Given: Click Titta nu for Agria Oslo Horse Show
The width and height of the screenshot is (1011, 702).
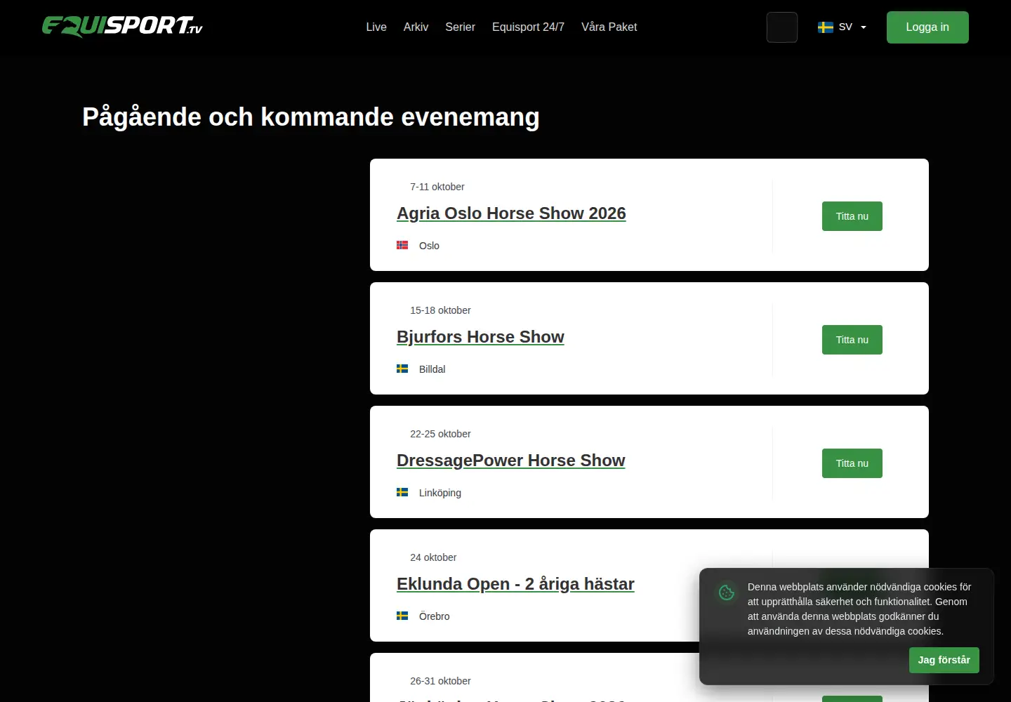Looking at the screenshot, I should tap(852, 216).
